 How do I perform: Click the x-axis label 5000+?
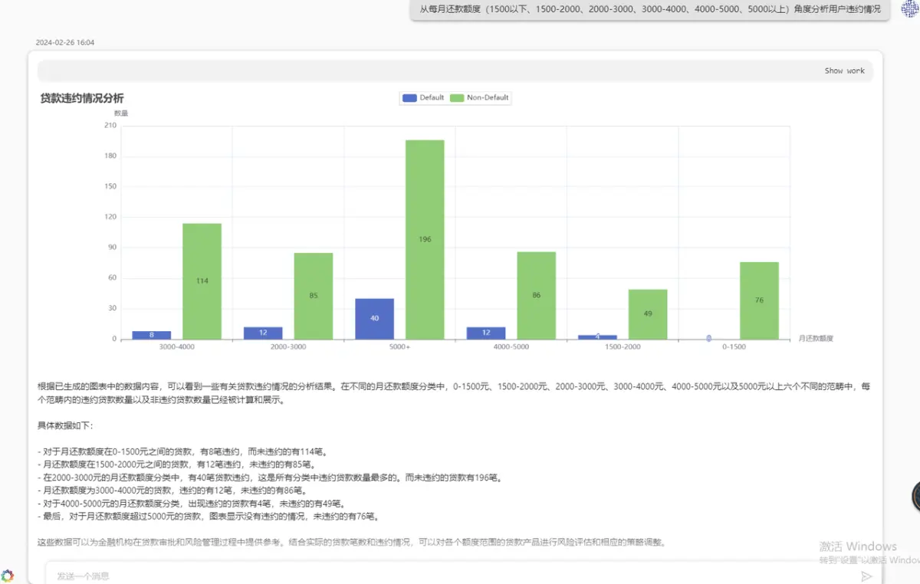click(x=399, y=346)
